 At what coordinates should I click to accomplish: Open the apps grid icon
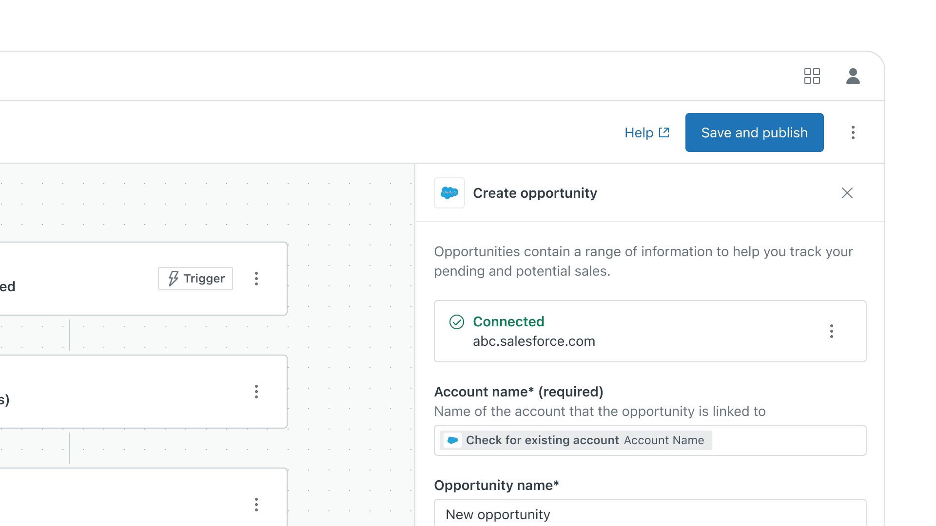tap(812, 76)
